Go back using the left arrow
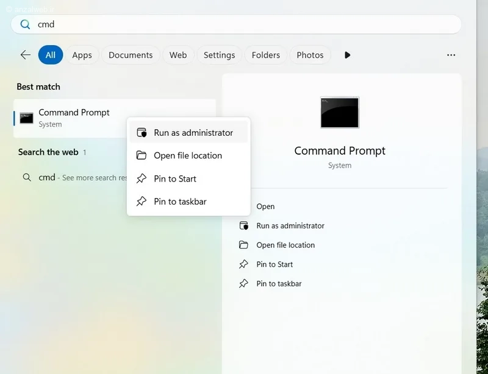 coord(26,55)
